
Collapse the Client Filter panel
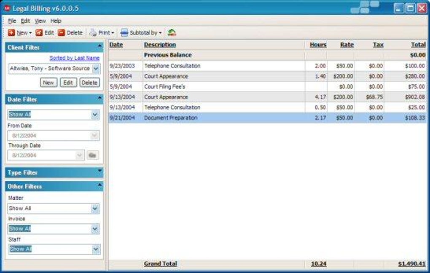(x=99, y=46)
